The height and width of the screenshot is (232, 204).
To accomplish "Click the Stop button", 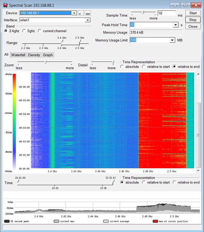I will [193, 20].
